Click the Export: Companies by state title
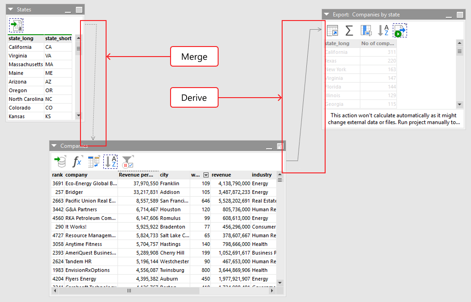 click(x=366, y=15)
